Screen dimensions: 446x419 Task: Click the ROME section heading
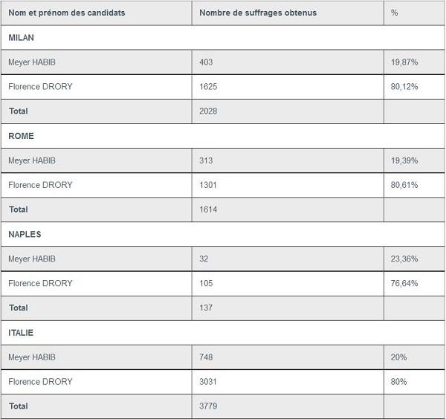(x=21, y=136)
